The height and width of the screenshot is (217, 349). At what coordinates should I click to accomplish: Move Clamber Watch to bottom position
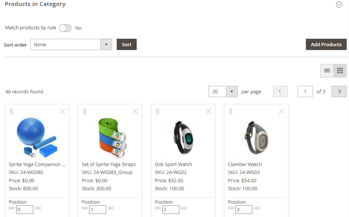256,208
